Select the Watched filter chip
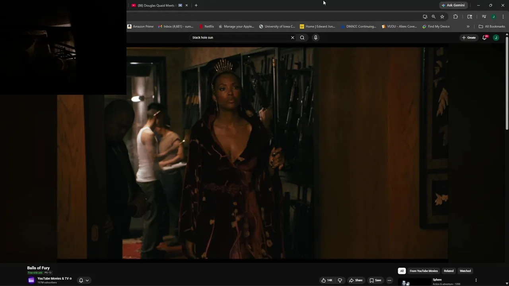The width and height of the screenshot is (509, 286). point(465,271)
